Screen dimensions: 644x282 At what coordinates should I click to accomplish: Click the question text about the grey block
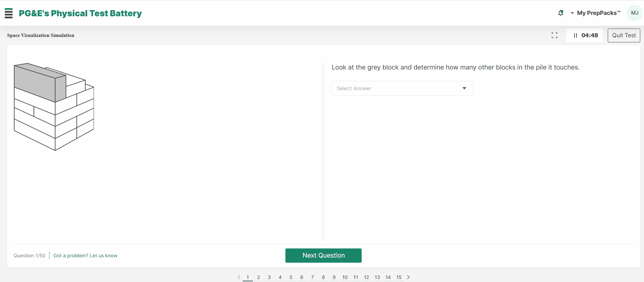click(x=456, y=67)
